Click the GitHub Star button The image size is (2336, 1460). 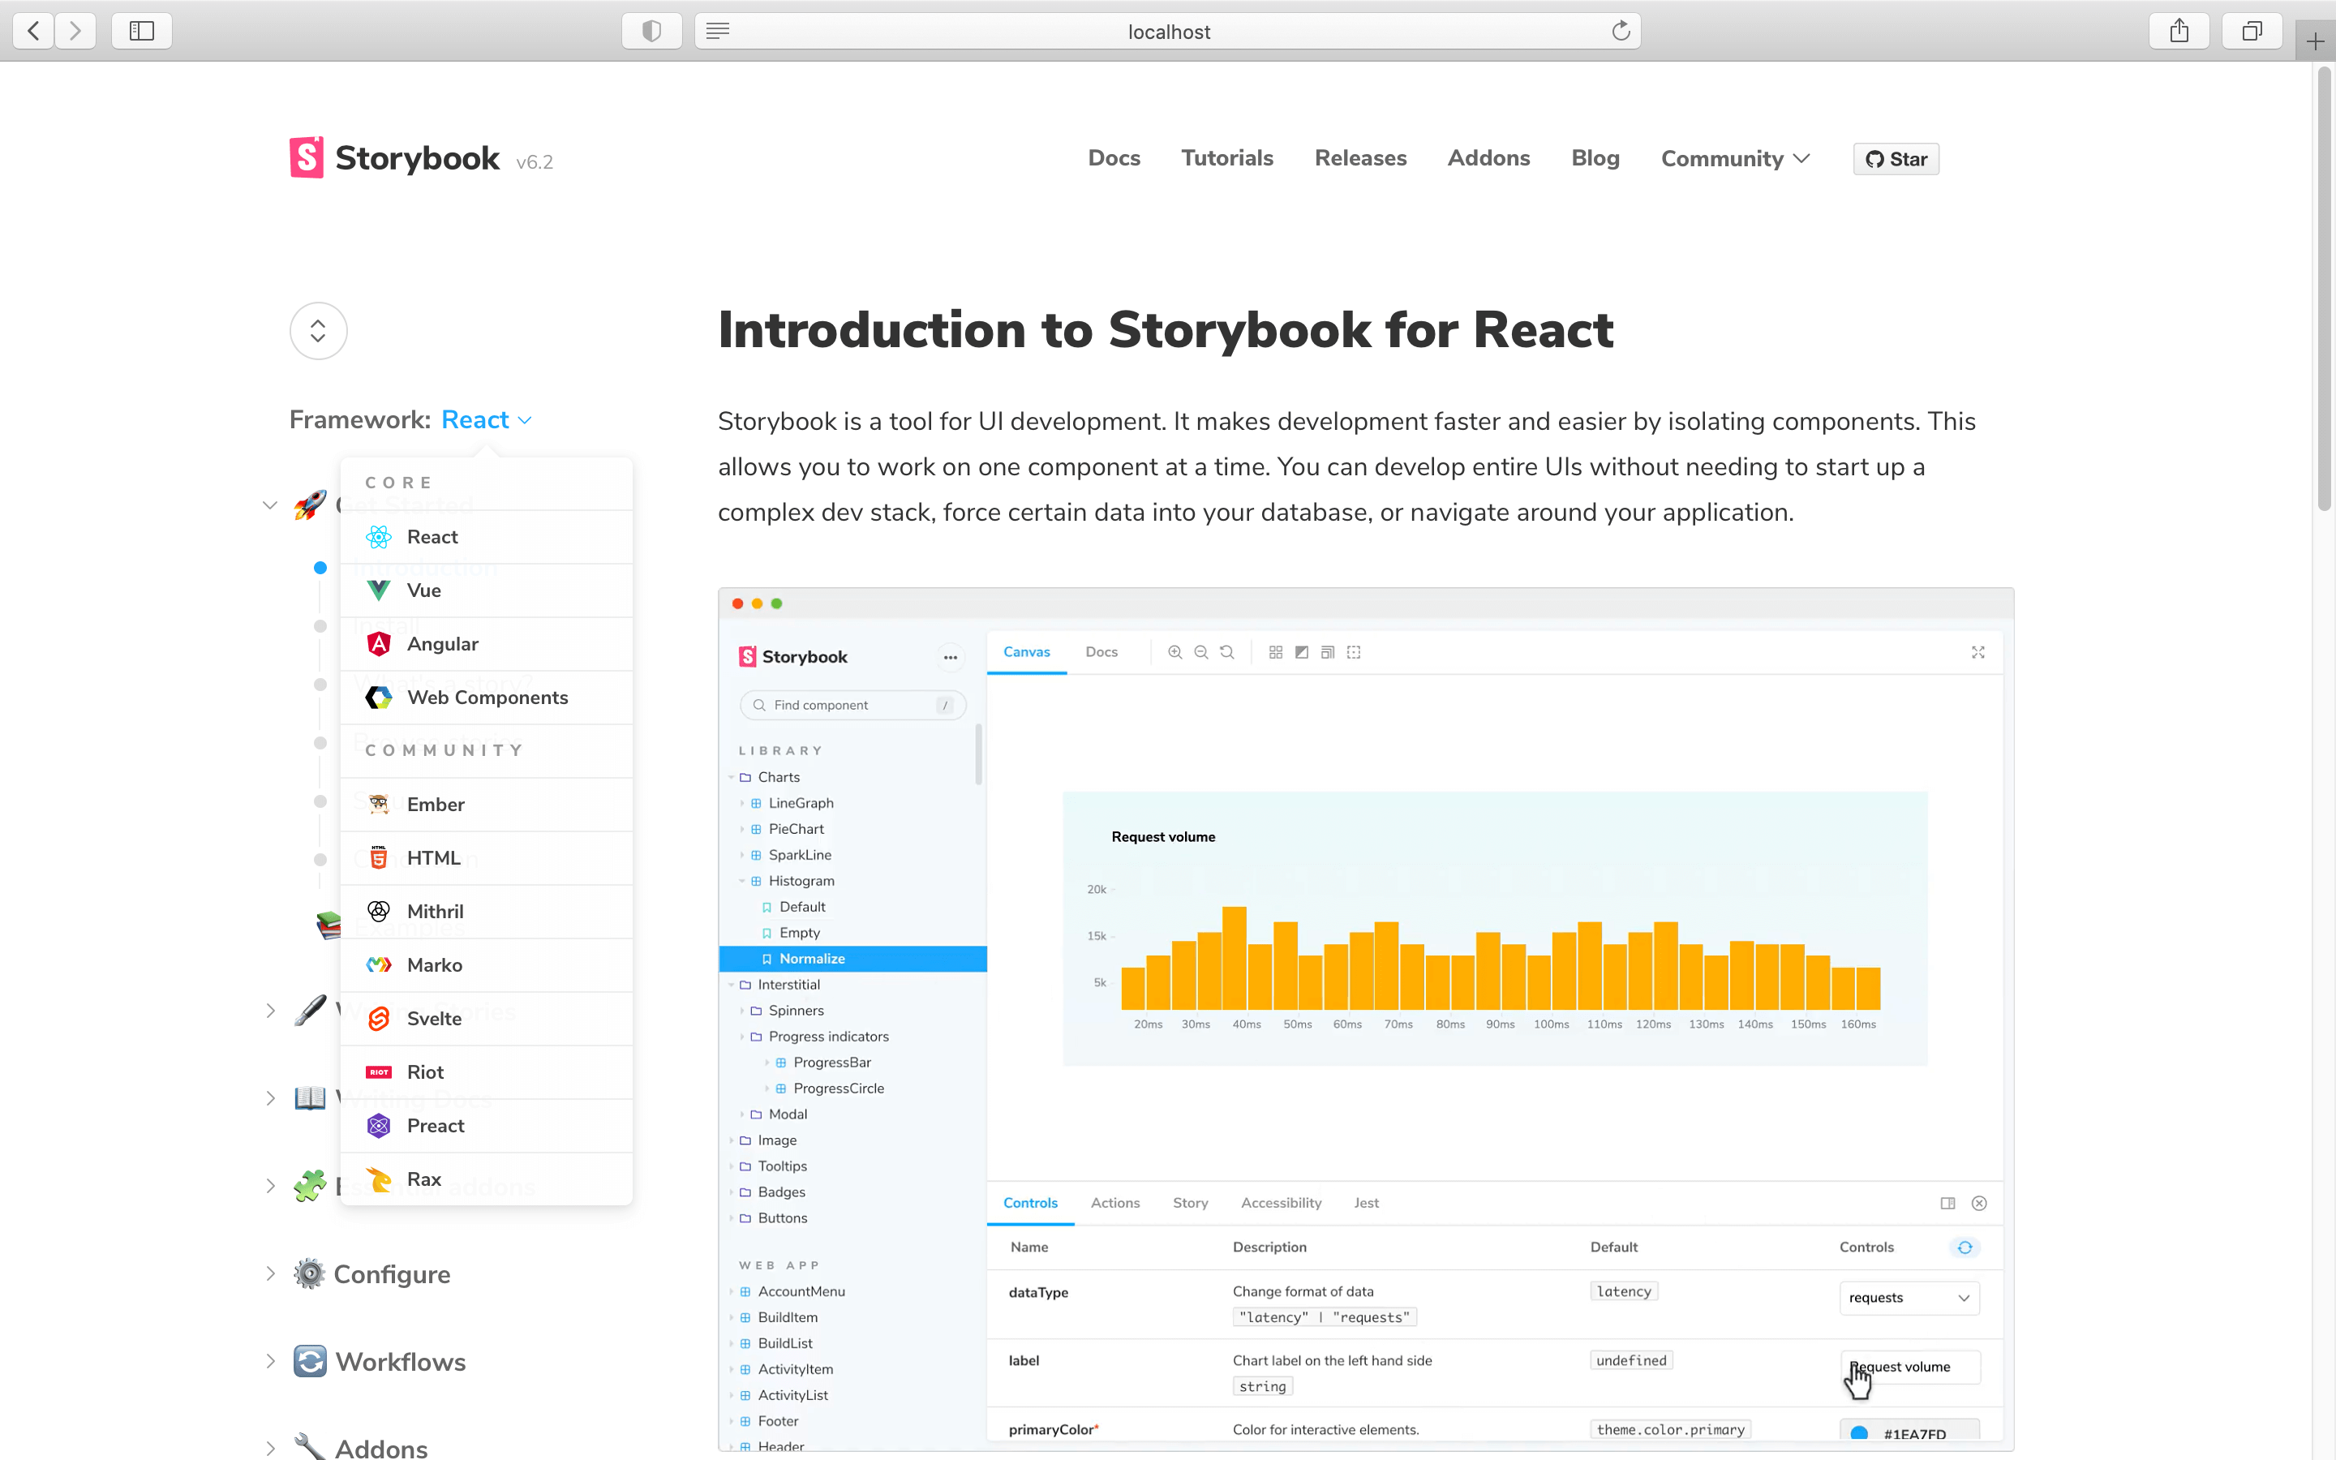tap(1896, 159)
